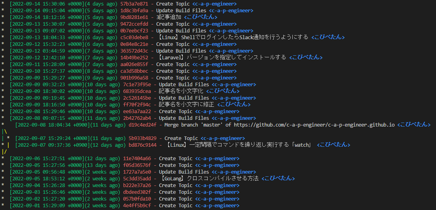This screenshot has height=210, width=436.
Task: Select commit hash 7c1e73f95e
Action: (x=137, y=85)
